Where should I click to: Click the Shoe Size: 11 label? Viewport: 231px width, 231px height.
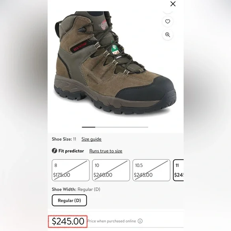click(x=64, y=139)
